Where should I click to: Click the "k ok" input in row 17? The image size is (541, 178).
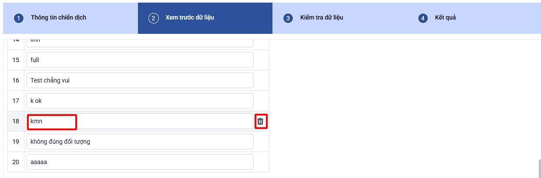pos(140,101)
